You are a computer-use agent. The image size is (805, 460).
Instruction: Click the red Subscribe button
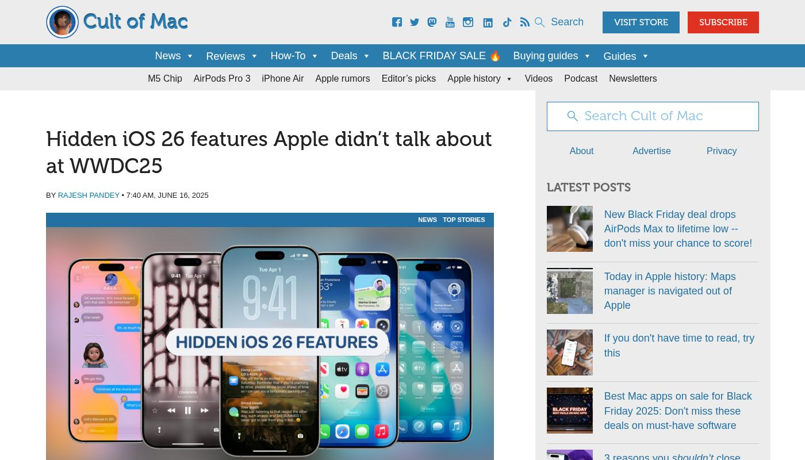click(723, 22)
